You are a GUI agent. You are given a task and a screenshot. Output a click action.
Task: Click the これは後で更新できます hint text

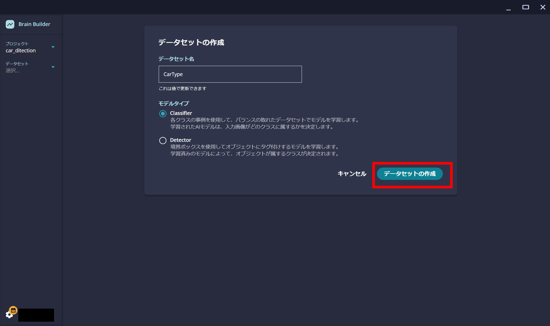[x=182, y=88]
